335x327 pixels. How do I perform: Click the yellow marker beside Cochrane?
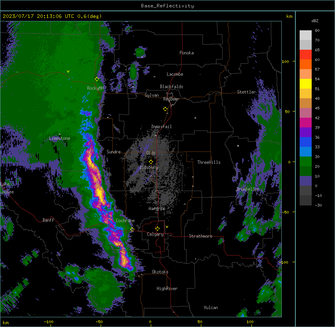pos(133,230)
